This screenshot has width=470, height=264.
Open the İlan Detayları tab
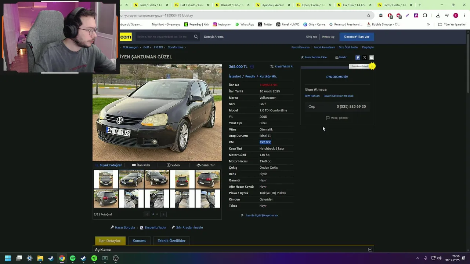pyautogui.click(x=110, y=241)
